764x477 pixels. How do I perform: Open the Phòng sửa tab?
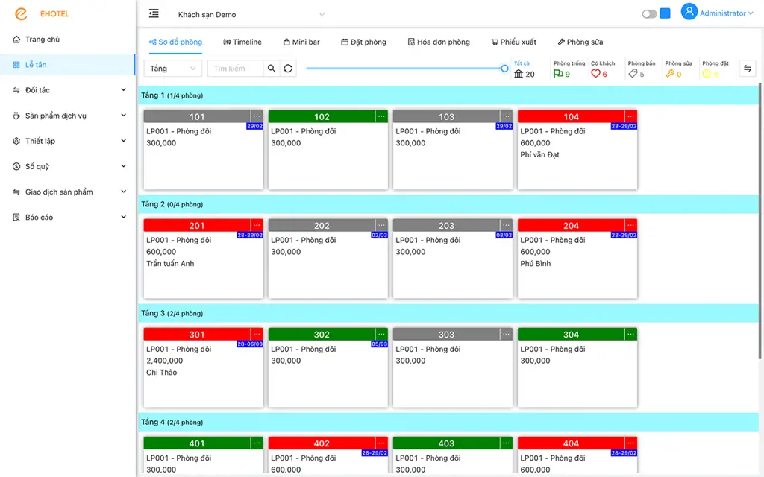click(x=580, y=42)
